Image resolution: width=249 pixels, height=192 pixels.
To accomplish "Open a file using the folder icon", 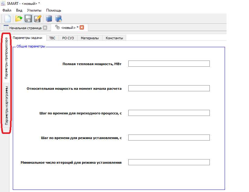I will click(19, 19).
